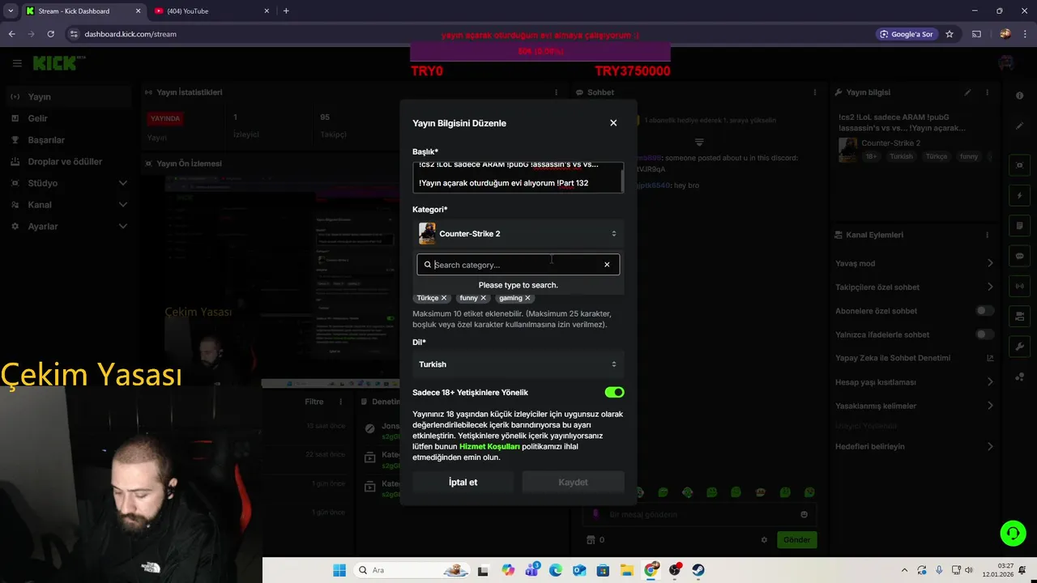The width and height of the screenshot is (1037, 583).
Task: Open the Hizmet Koşulları link
Action: (x=489, y=446)
